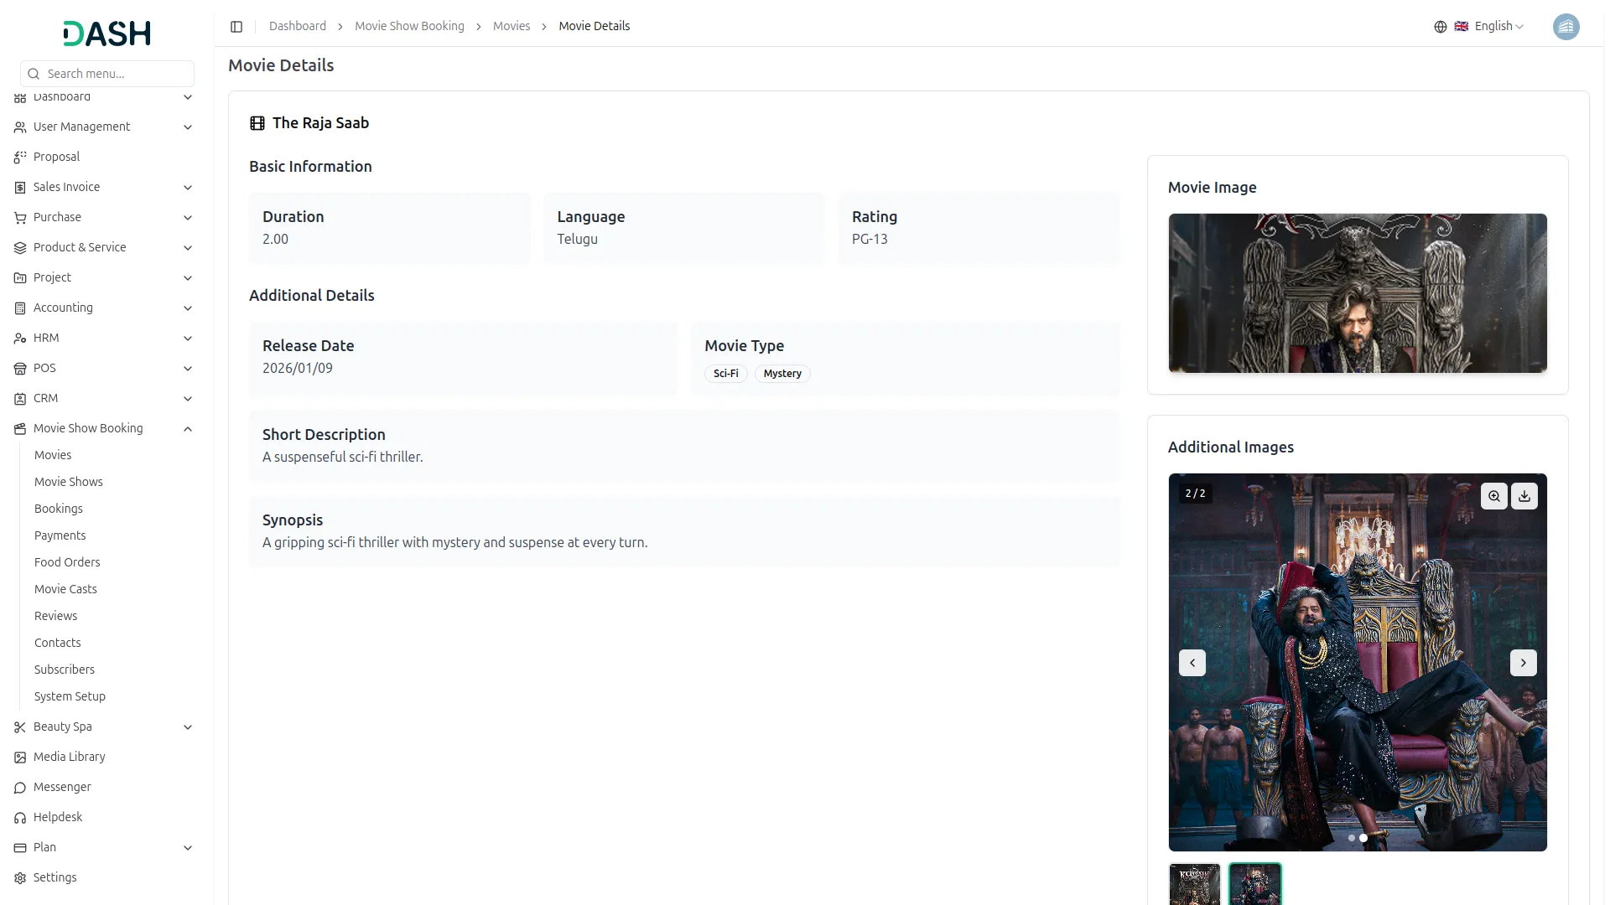Select Movie Casts from the sidebar menu

[65, 589]
